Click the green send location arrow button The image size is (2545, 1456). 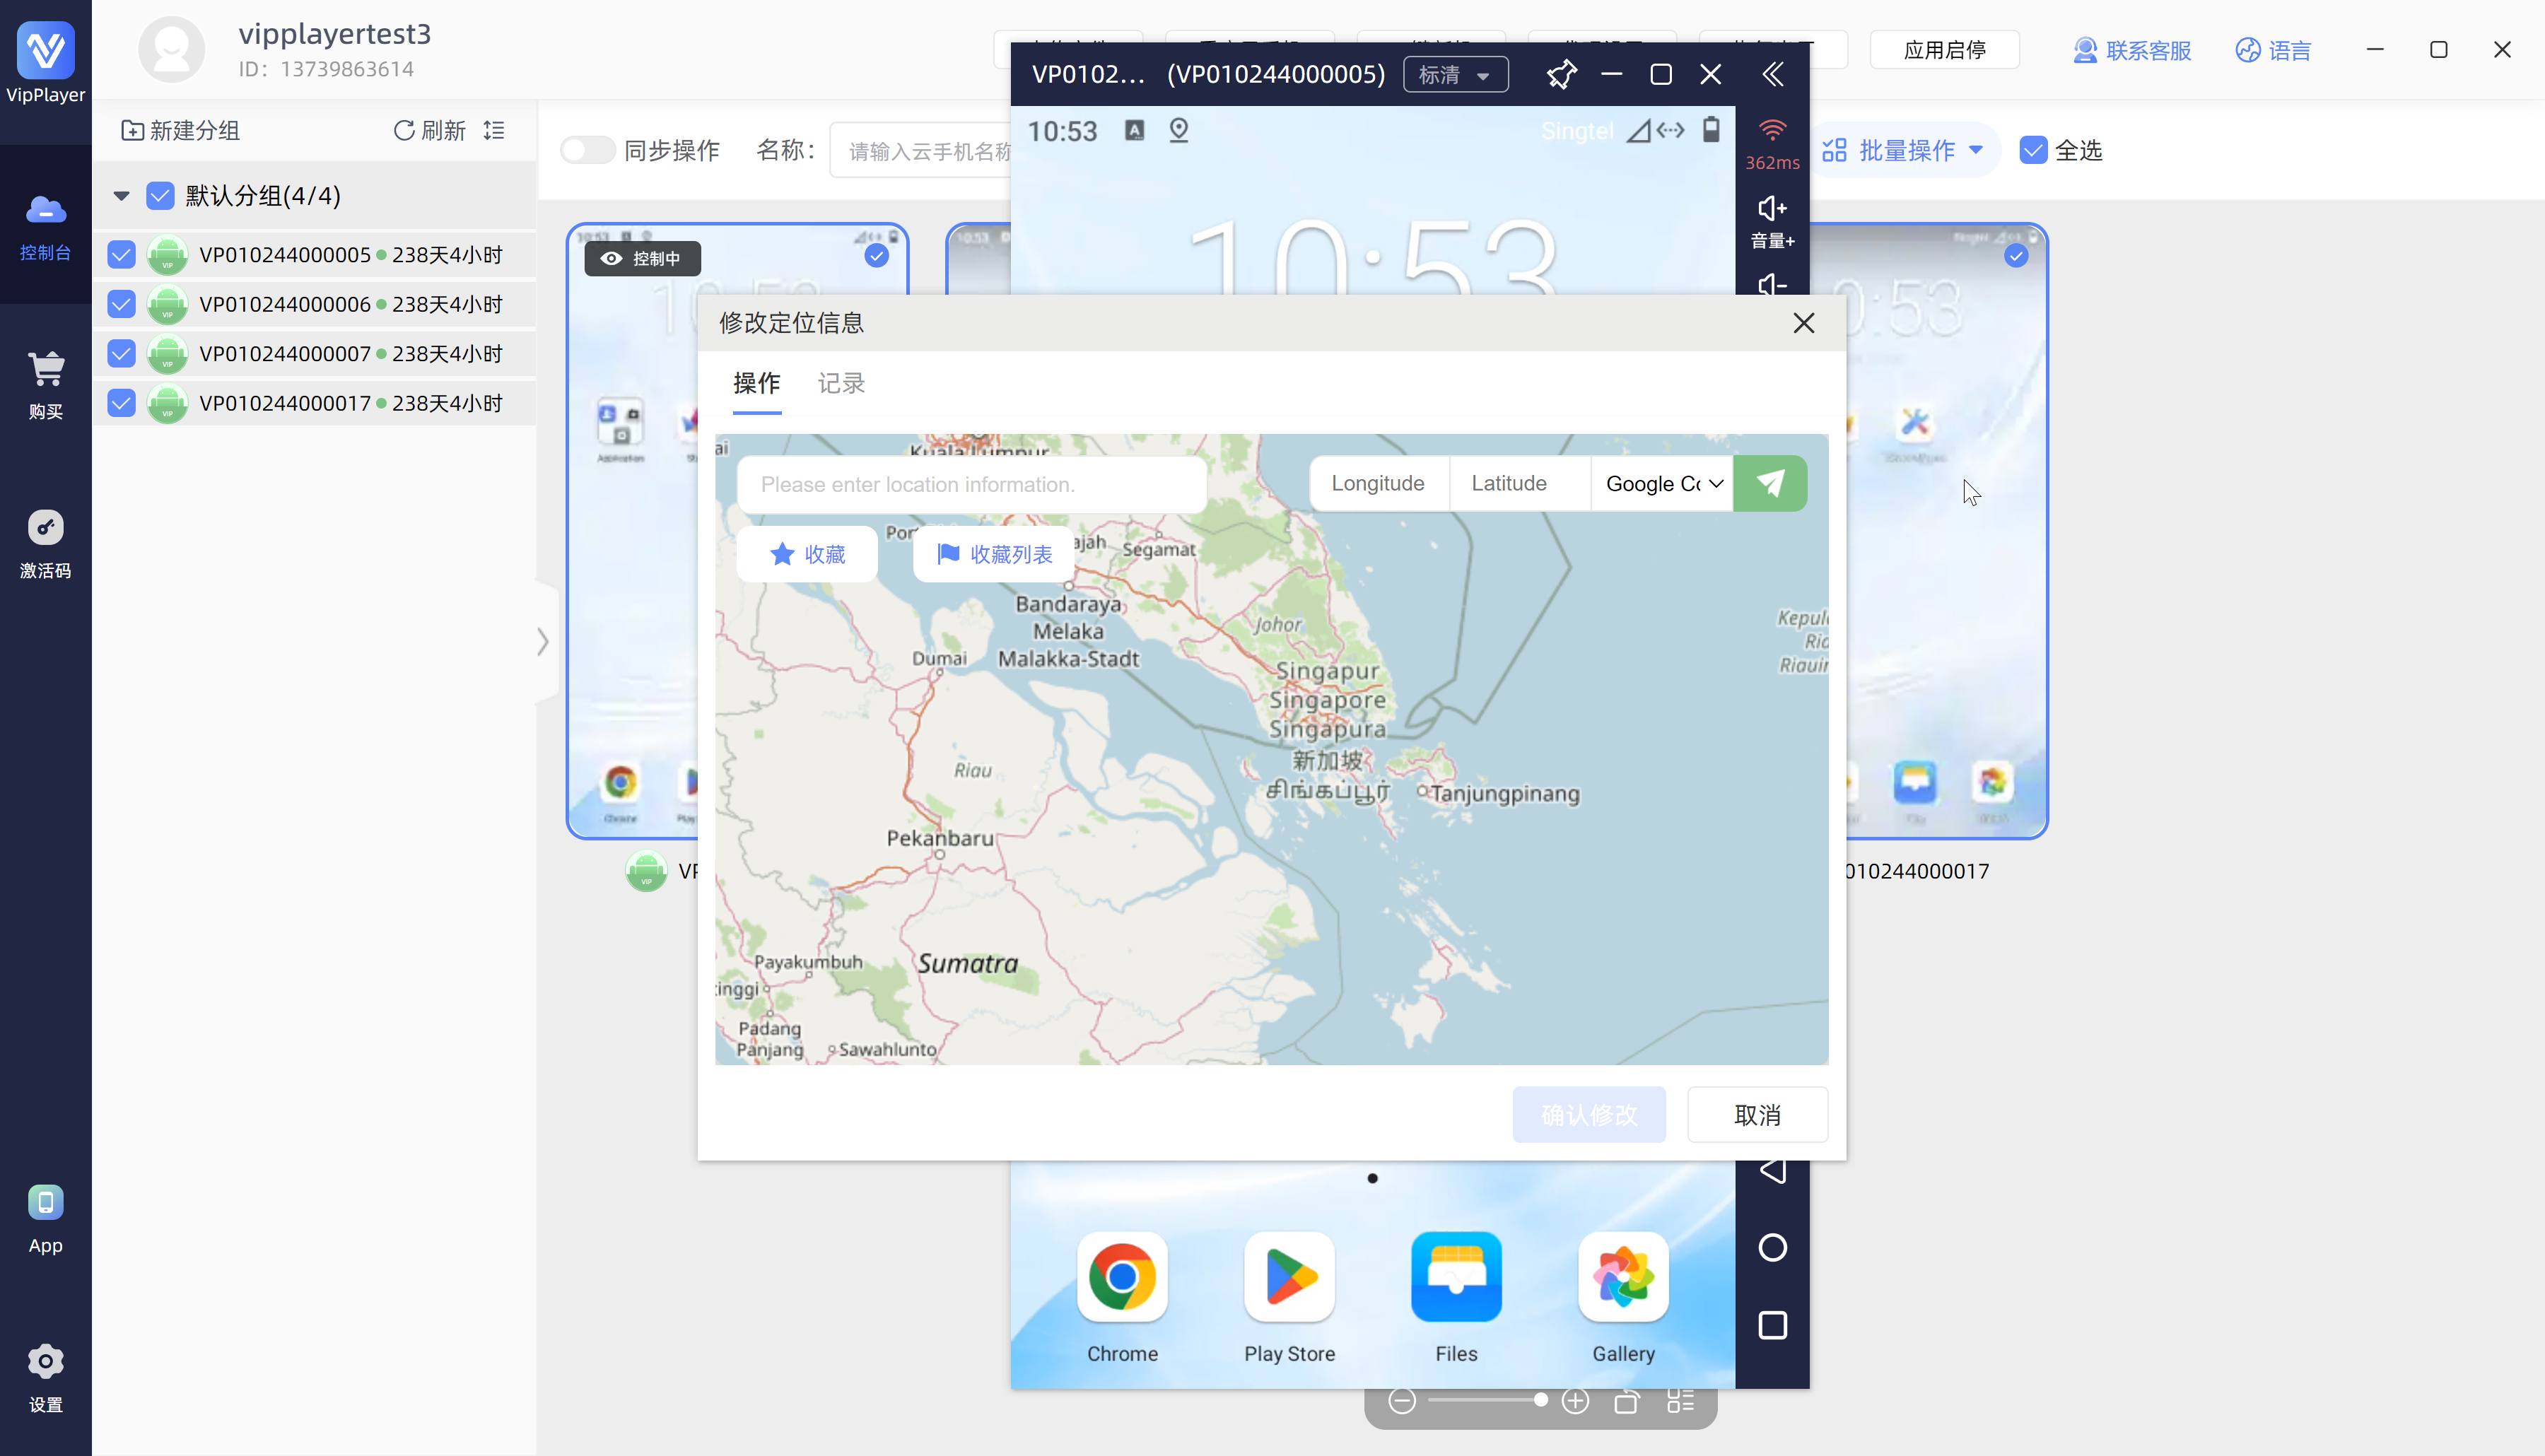click(x=1769, y=484)
